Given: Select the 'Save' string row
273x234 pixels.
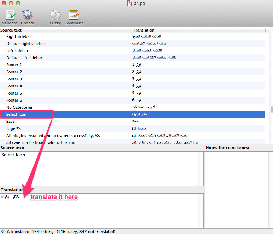Looking at the screenshot, I should (x=11, y=121).
